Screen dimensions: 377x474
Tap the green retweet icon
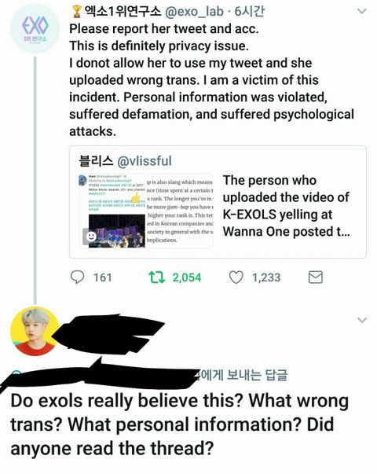click(157, 277)
